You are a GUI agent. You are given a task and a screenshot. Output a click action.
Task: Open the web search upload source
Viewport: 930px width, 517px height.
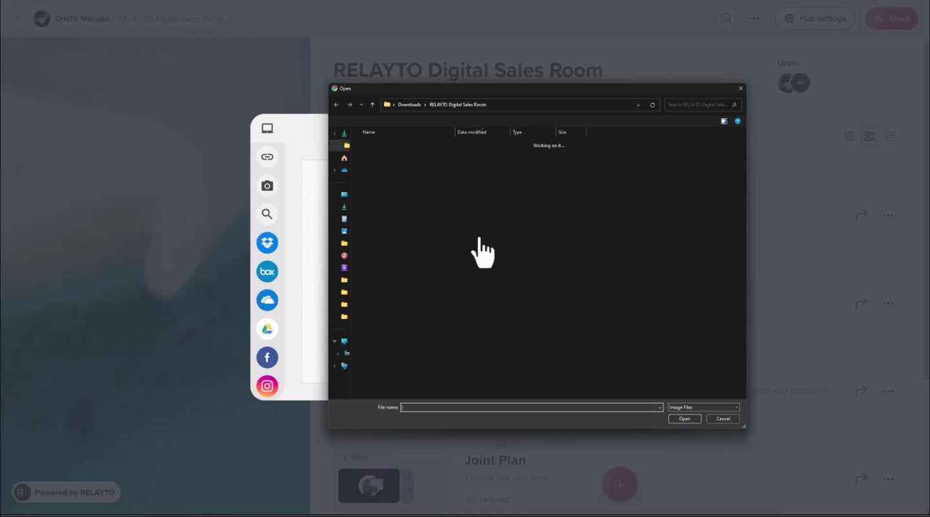pos(267,214)
